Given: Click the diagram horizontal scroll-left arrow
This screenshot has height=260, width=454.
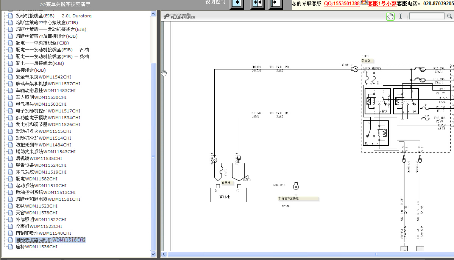Looking at the screenshot, I should coord(164,254).
